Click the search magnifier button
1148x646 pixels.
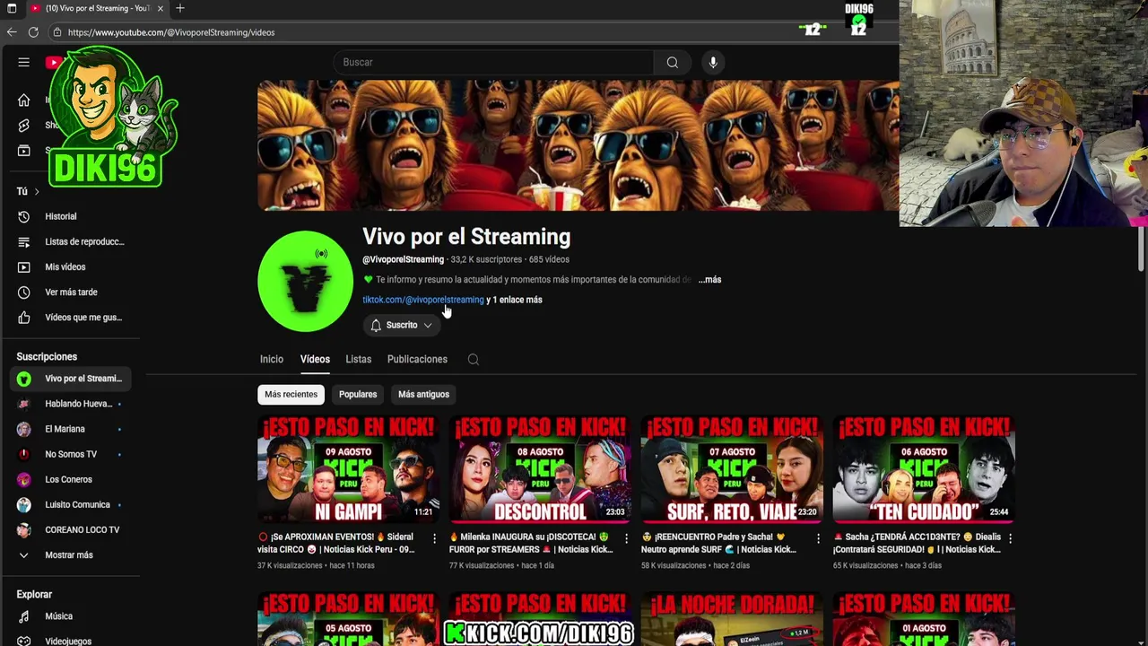[672, 62]
